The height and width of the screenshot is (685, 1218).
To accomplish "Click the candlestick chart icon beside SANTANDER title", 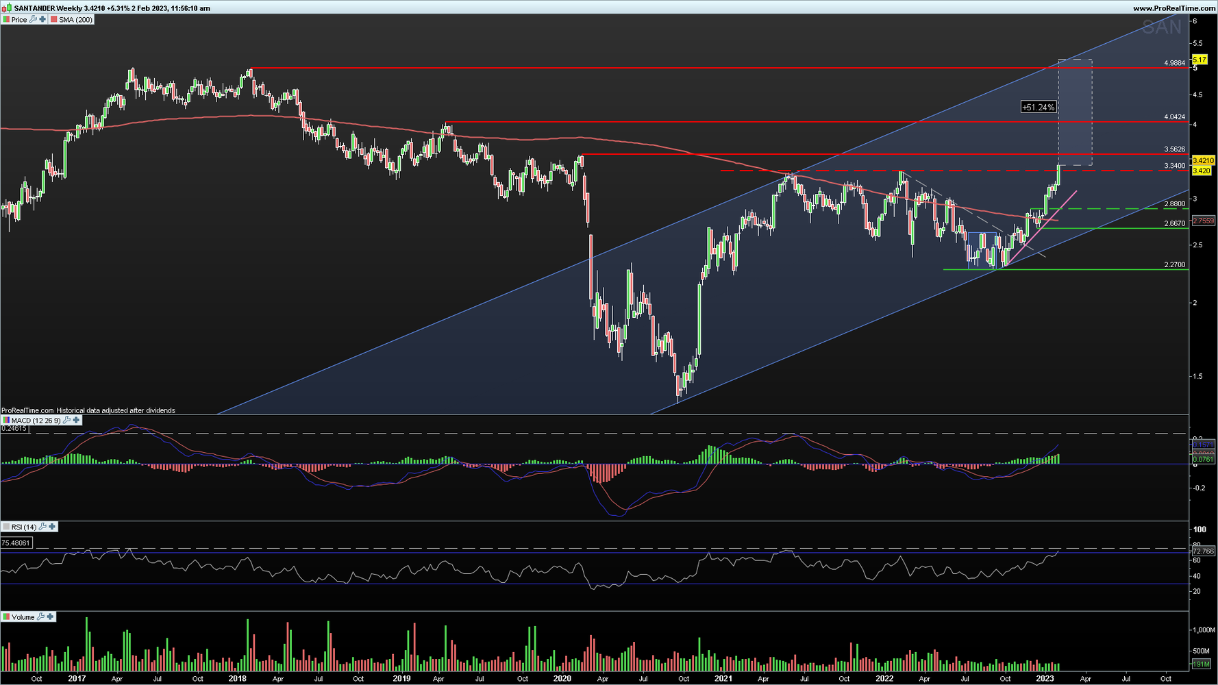I will [7, 8].
